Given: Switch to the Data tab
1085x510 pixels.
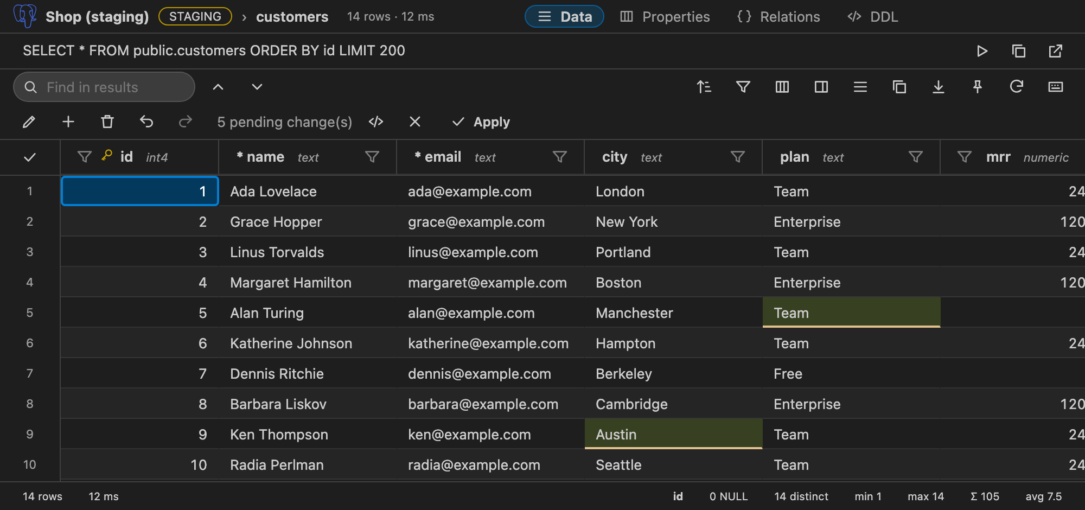Looking at the screenshot, I should 564,16.
